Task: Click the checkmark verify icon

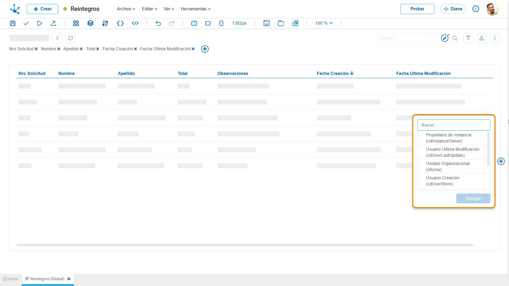Action: [x=26, y=23]
